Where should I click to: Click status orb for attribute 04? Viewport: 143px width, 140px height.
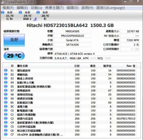[6, 82]
